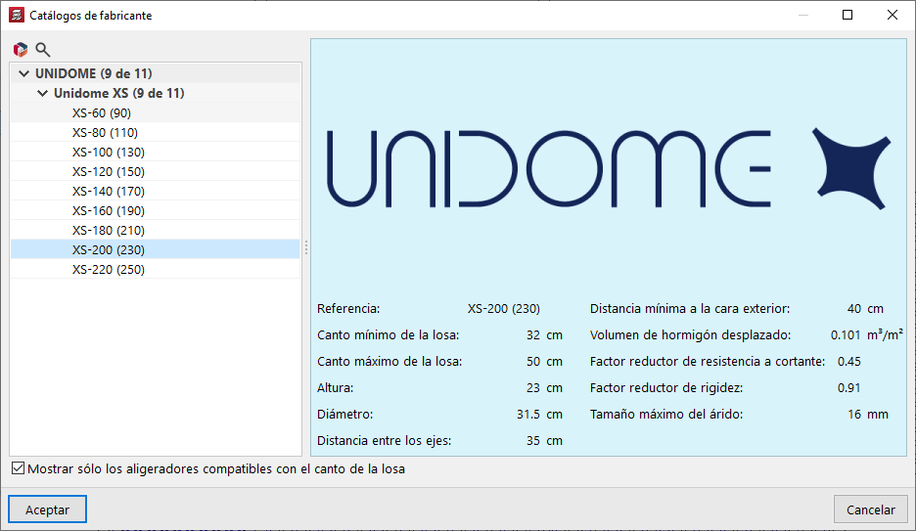Click the panel splitter handle dots
Image resolution: width=916 pixels, height=531 pixels.
[x=306, y=248]
